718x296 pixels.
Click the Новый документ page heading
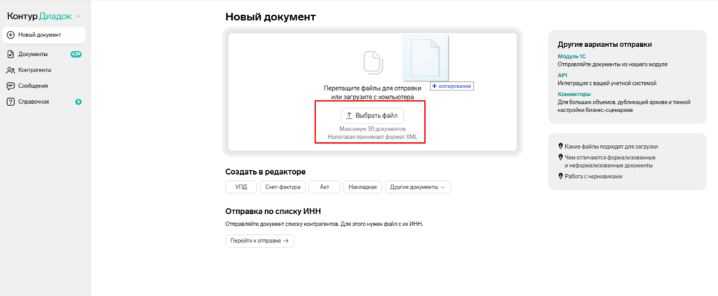pyautogui.click(x=270, y=18)
